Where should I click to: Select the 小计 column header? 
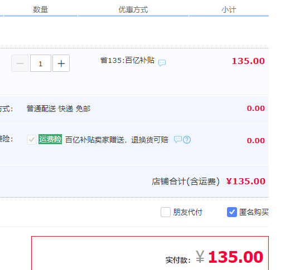[229, 9]
